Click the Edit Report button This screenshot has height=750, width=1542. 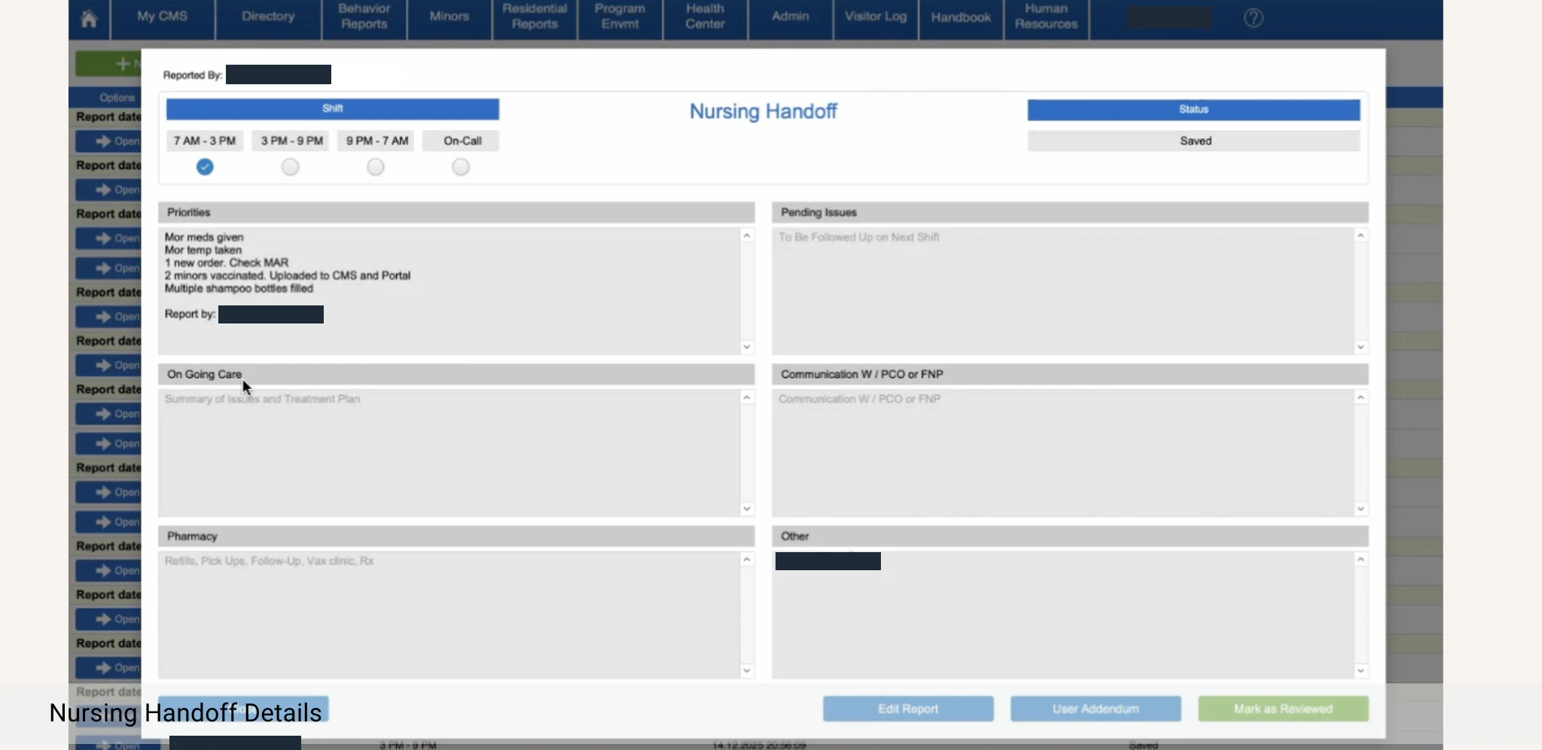coord(908,709)
